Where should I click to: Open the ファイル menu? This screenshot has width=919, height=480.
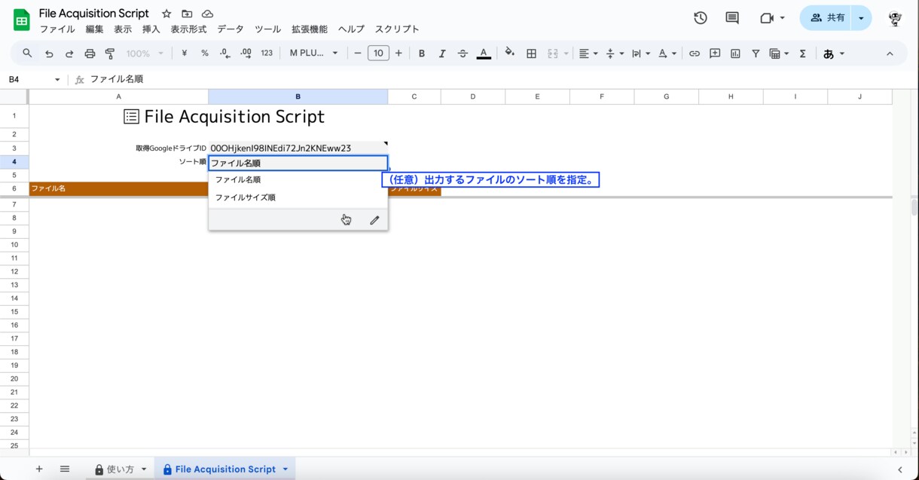pyautogui.click(x=57, y=29)
